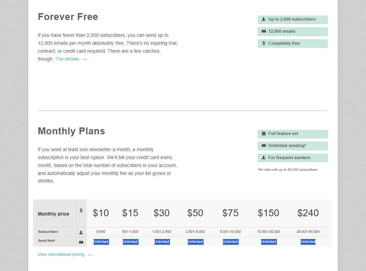Open View international pricing
Screen dimensions: 366x271
click(61, 254)
